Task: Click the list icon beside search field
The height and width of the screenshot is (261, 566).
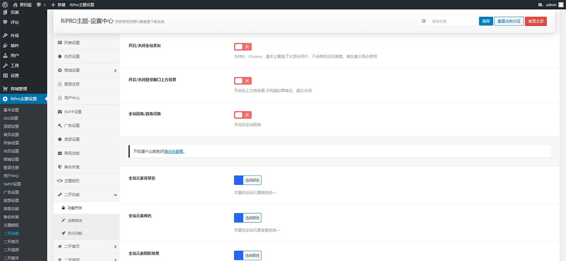Action: 423,21
